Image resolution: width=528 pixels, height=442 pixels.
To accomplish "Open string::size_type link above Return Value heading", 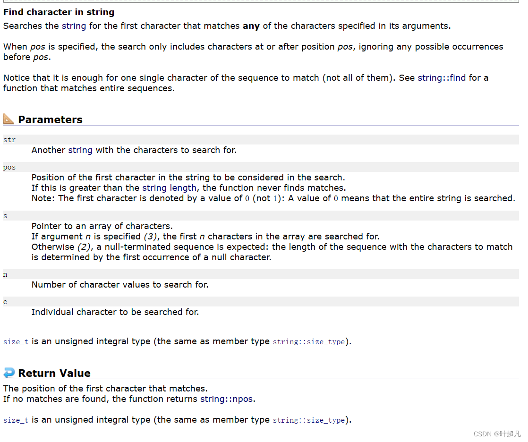I will pyautogui.click(x=308, y=341).
